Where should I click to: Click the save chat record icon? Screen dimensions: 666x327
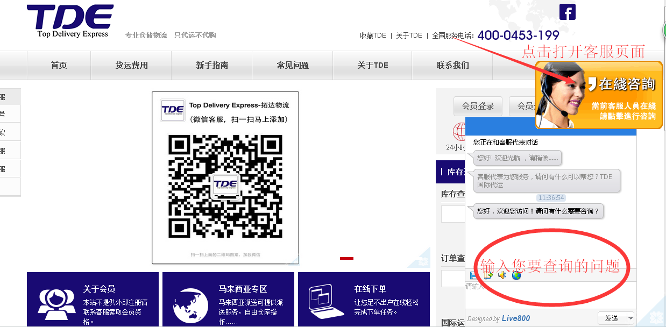click(x=474, y=275)
